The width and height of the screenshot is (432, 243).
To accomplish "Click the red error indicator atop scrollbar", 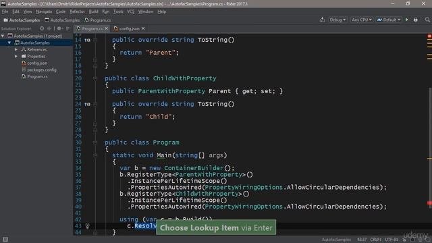I will pyautogui.click(x=429, y=36).
